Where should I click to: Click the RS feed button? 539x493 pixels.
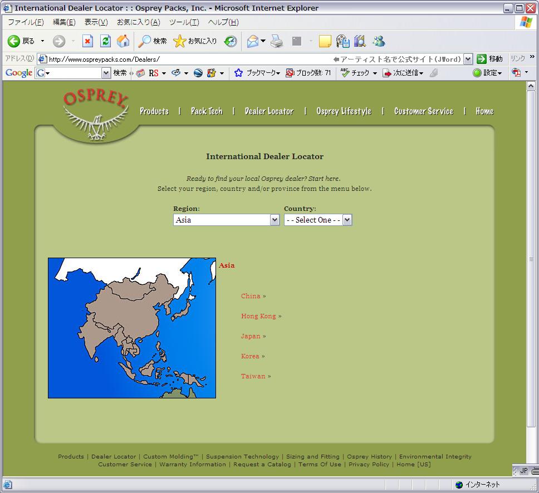(x=154, y=73)
